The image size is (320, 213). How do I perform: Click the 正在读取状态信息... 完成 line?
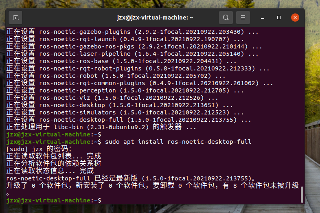[50, 171]
